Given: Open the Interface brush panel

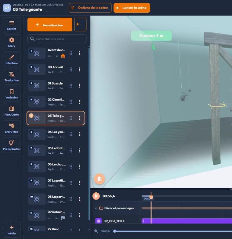Looking at the screenshot, I should click(x=12, y=59).
